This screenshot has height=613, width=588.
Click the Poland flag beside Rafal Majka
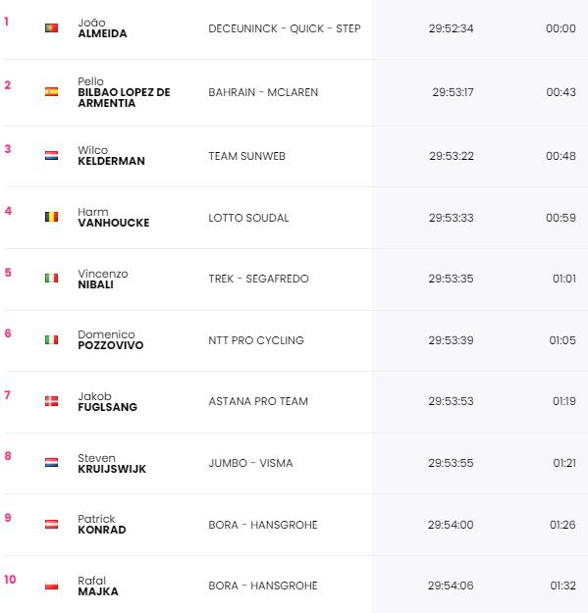51,586
